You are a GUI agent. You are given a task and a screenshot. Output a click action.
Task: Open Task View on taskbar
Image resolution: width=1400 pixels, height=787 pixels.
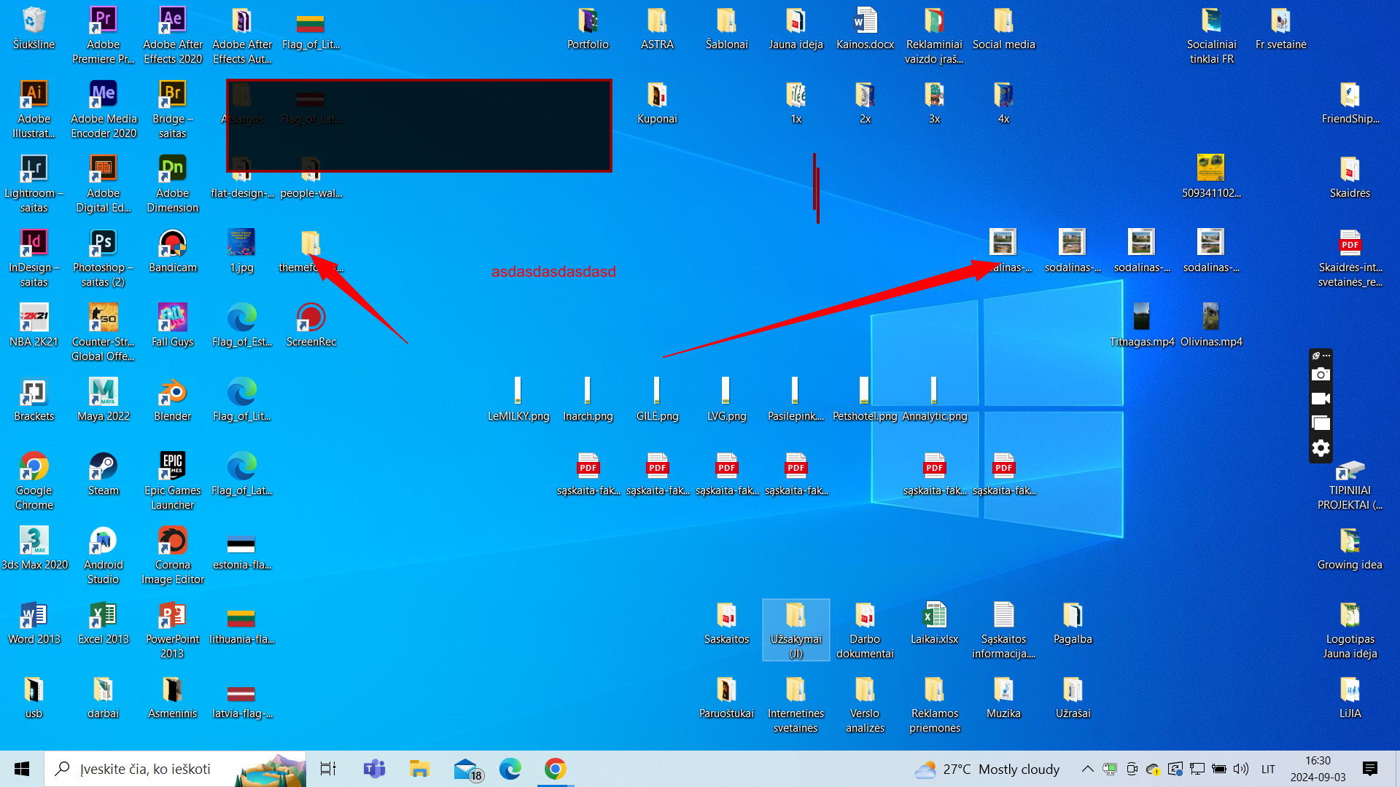327,769
